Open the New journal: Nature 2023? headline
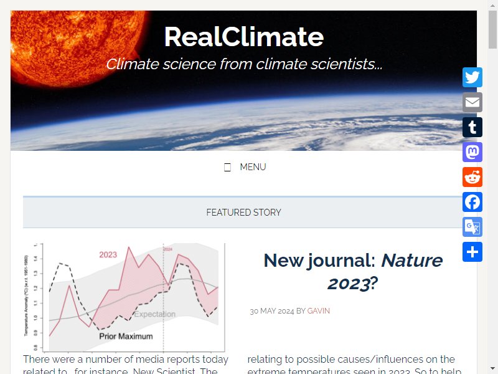Image resolution: width=498 pixels, height=374 pixels. pyautogui.click(x=353, y=272)
